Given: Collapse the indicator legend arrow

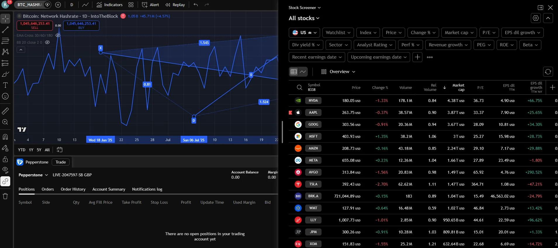Looking at the screenshot, I should [x=21, y=50].
